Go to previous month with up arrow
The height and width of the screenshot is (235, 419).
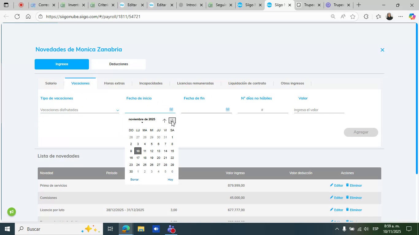pyautogui.click(x=164, y=121)
